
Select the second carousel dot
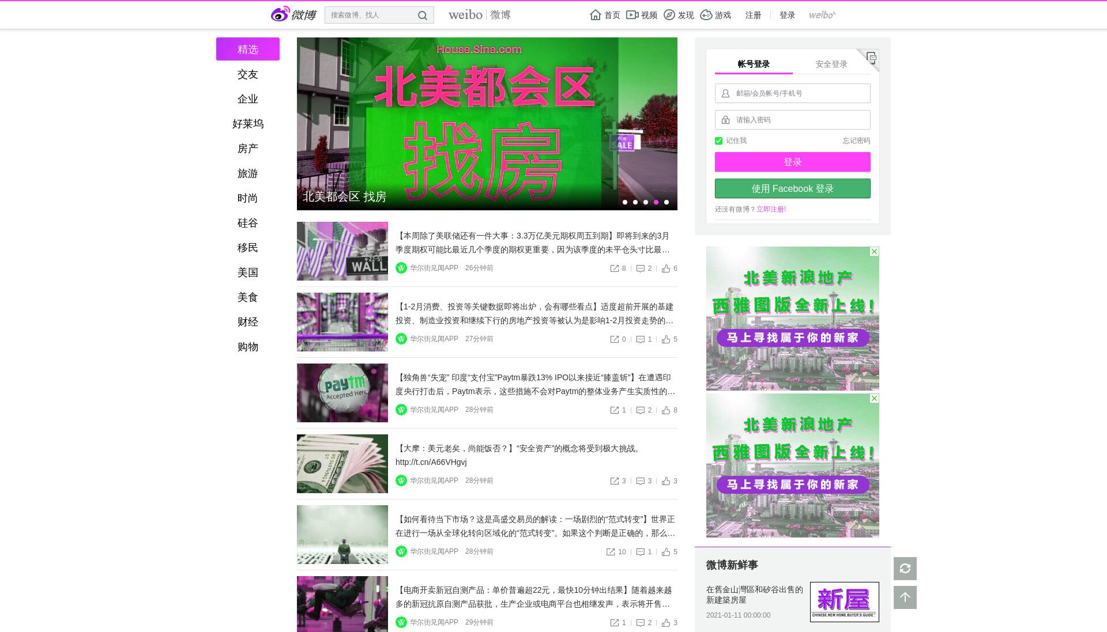pos(635,202)
